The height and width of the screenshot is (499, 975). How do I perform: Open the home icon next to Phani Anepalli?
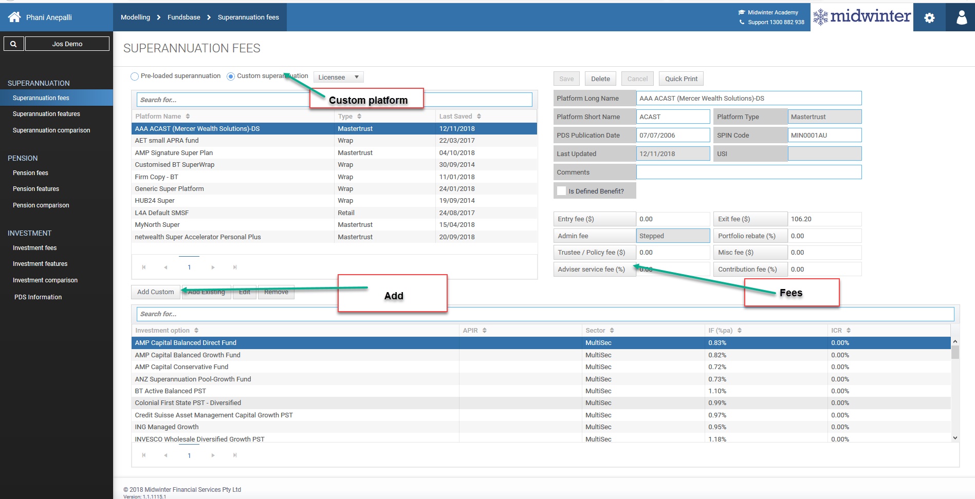[x=14, y=17]
